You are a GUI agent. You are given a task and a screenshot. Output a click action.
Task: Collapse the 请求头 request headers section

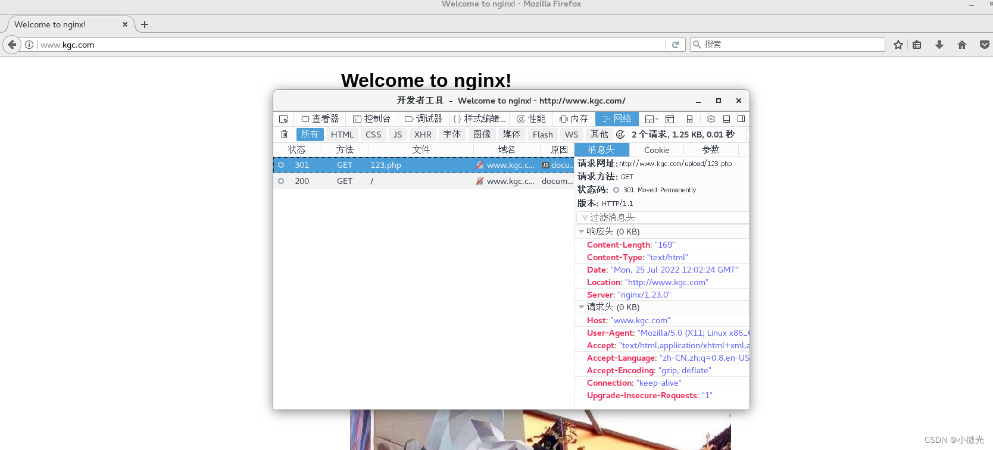pos(582,307)
